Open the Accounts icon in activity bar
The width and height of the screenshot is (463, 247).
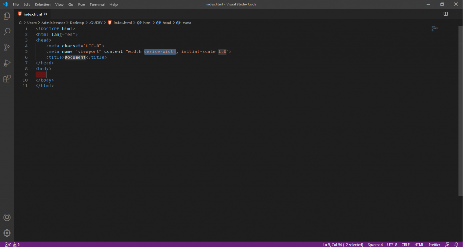7,218
